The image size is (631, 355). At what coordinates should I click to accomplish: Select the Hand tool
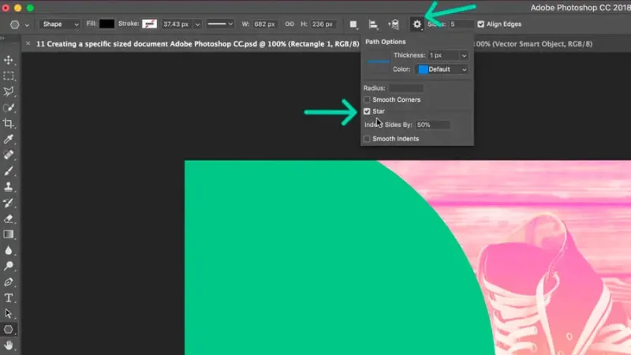(x=9, y=346)
